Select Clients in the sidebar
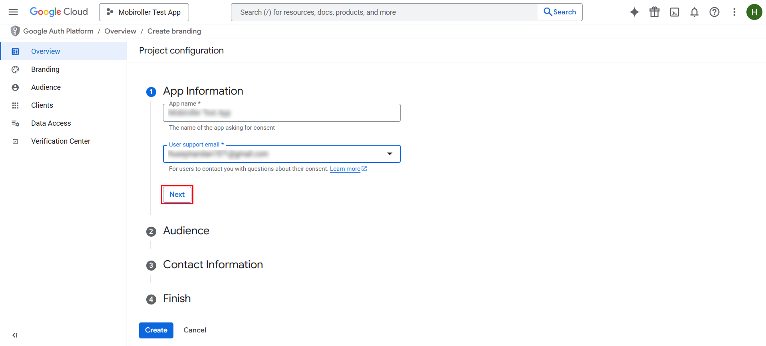Viewport: 766px width, 346px height. coord(64,105)
